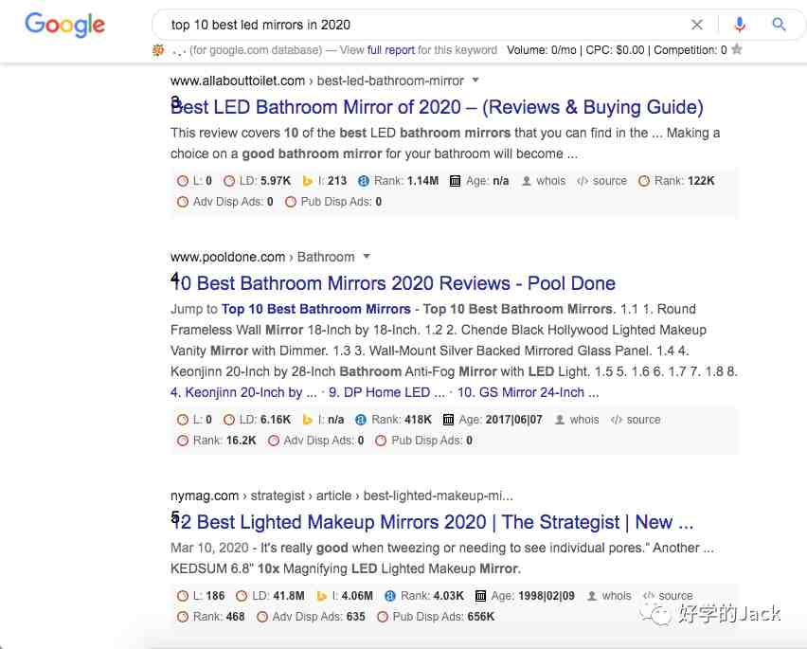Open '10 Best Bathroom Mirrors 2020 Reviews' result
The height and width of the screenshot is (649, 807).
click(x=393, y=283)
